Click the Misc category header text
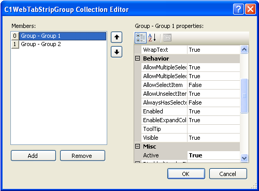This screenshot has height=191, width=259. tap(150, 146)
